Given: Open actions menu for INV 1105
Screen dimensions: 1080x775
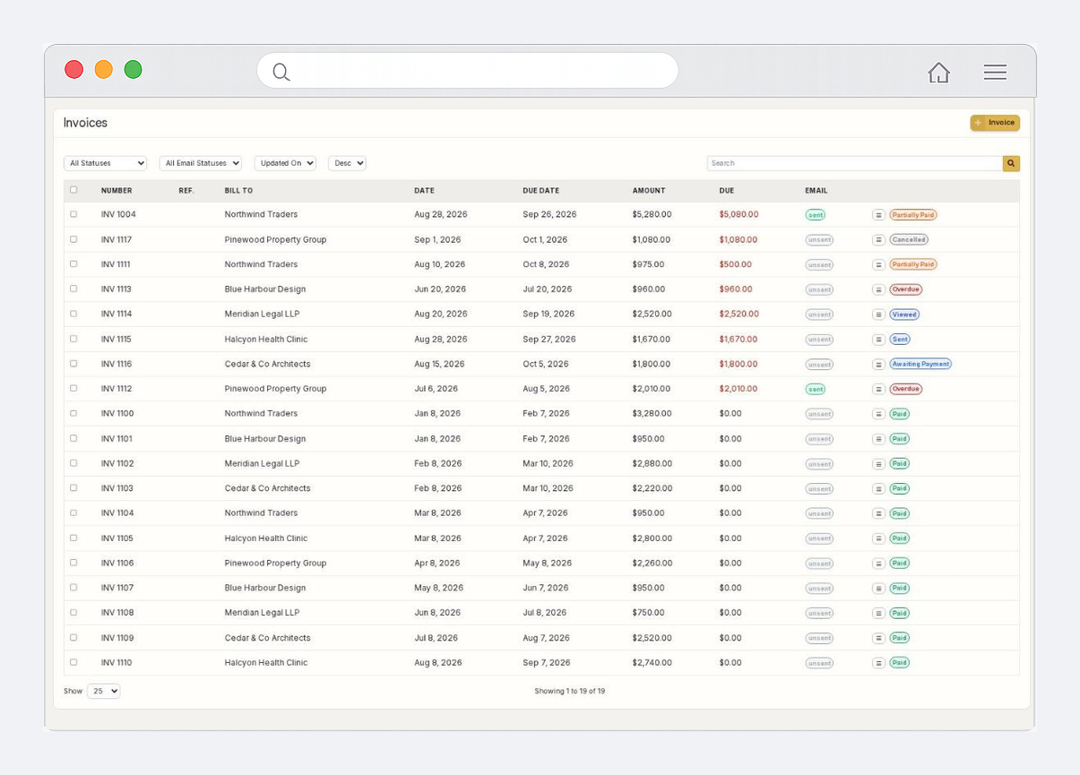Looking at the screenshot, I should (878, 538).
